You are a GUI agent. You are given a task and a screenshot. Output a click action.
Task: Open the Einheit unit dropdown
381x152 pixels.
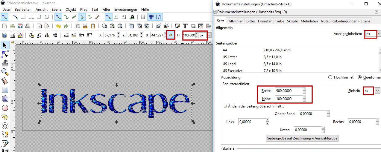(x=377, y=91)
